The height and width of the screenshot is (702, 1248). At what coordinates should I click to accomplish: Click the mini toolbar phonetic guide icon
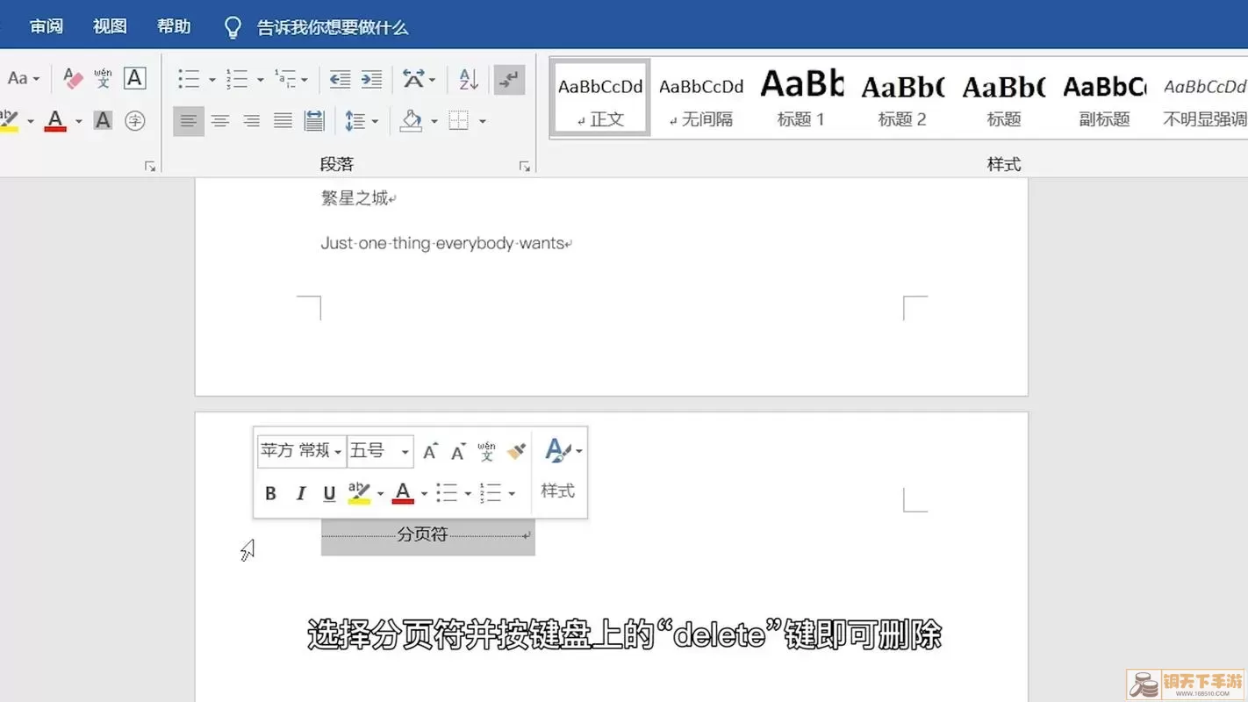click(x=486, y=451)
